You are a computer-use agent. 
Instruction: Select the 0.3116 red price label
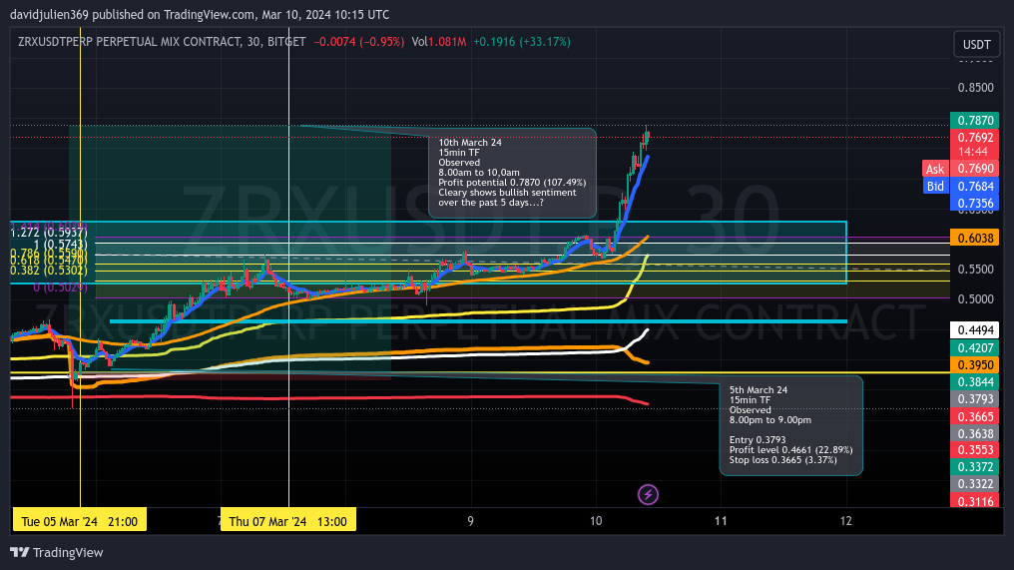975,501
